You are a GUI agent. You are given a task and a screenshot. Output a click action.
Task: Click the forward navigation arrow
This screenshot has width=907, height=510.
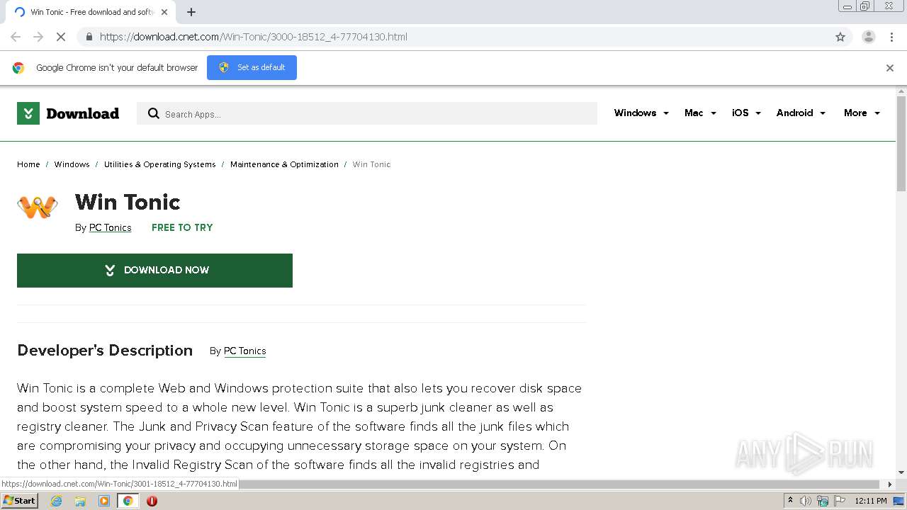(38, 37)
